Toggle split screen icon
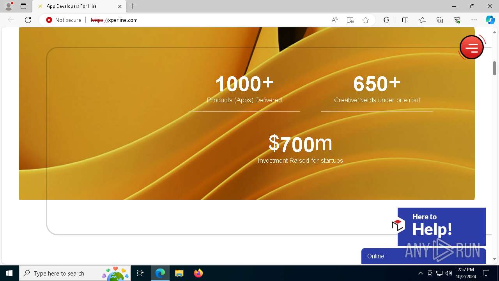499x281 pixels. coord(405,20)
